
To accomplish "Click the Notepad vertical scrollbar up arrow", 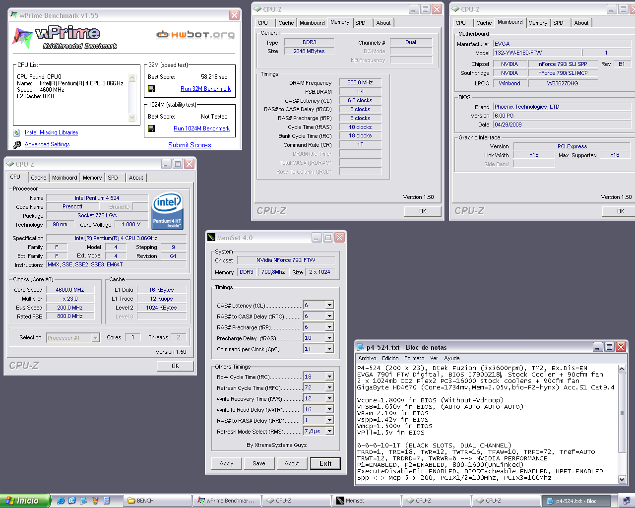I will 622,369.
